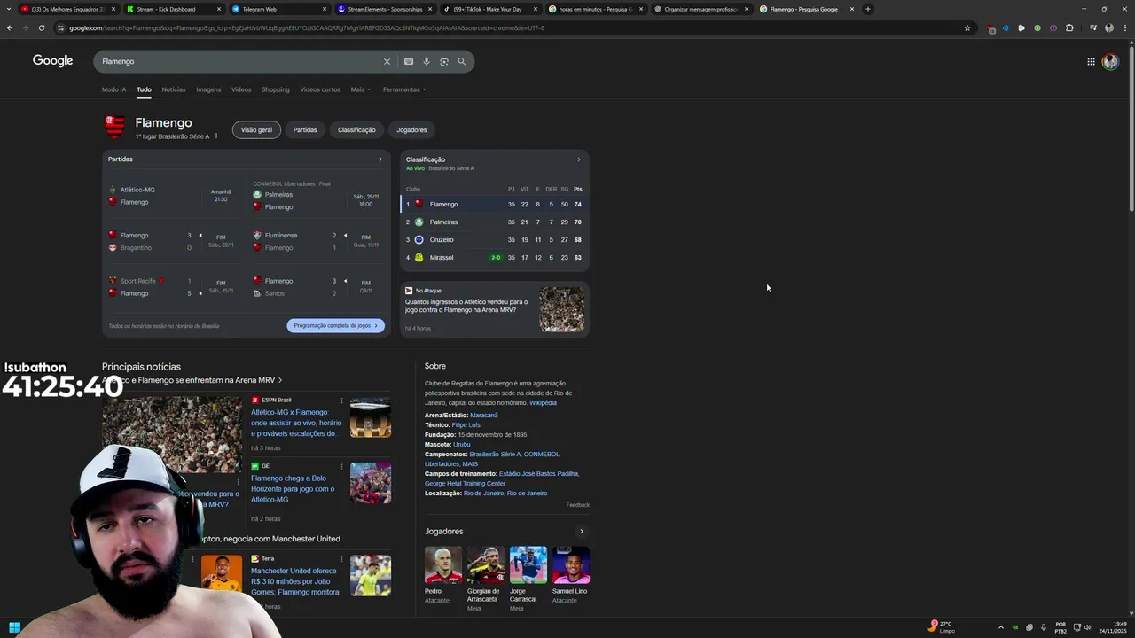Screen dimensions: 1135x638
Task: Open the Wikipédia link
Action: (x=543, y=402)
